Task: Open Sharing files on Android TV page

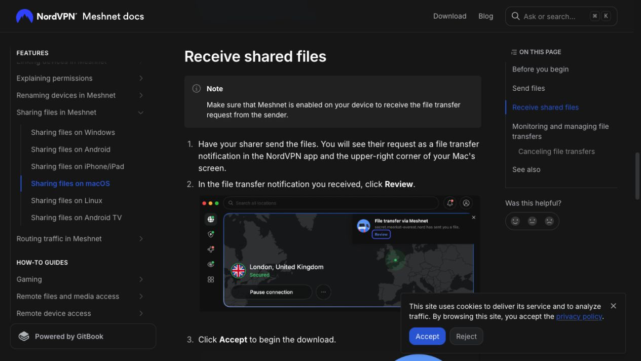Action: click(77, 218)
